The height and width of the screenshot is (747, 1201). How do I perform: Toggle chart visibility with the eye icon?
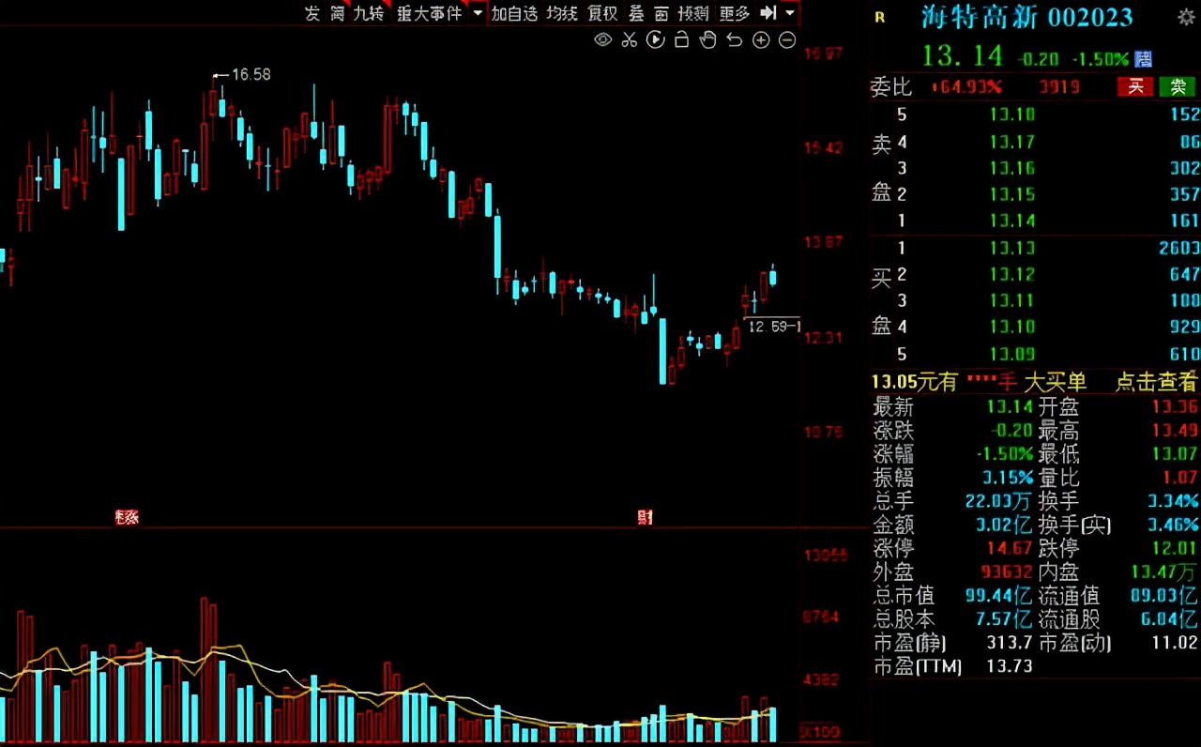(x=602, y=40)
